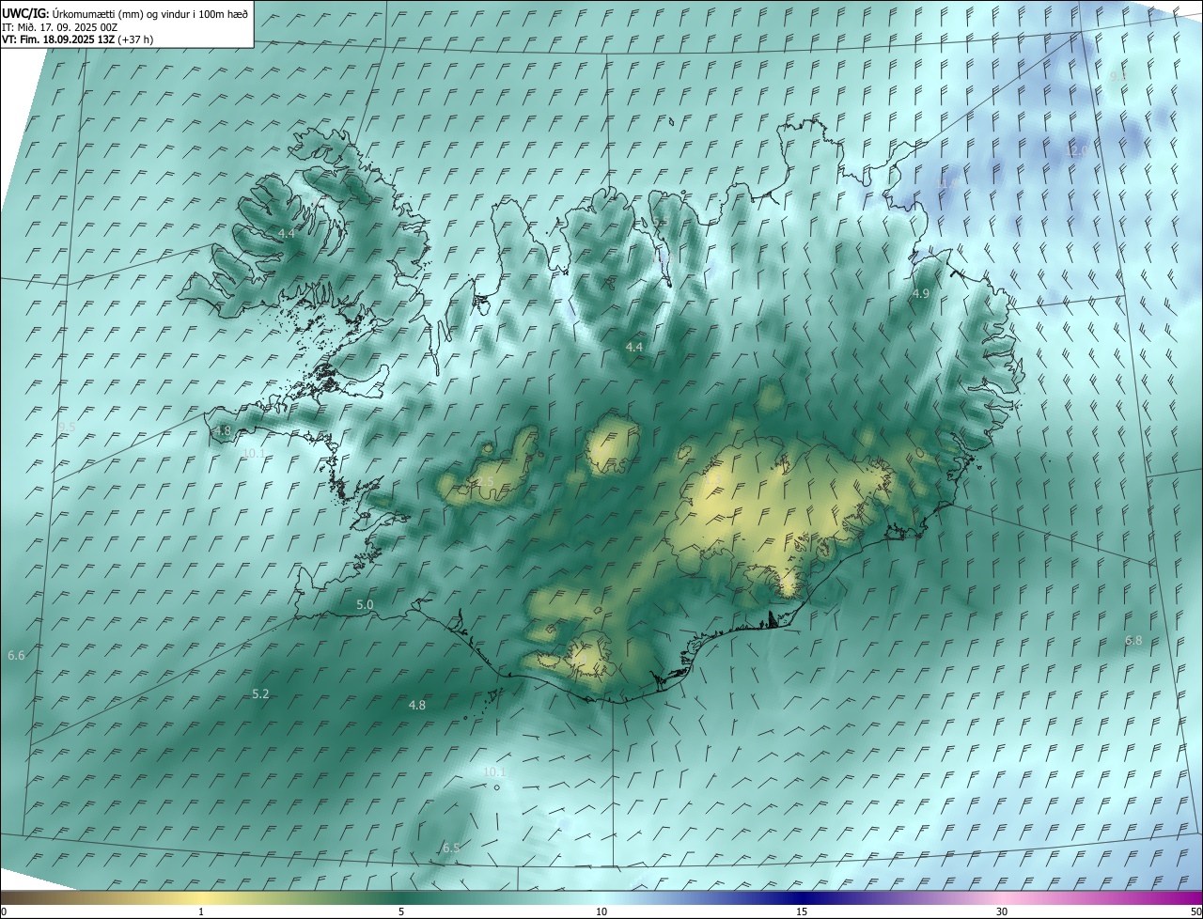The height and width of the screenshot is (919, 1203).
Task: Click the 11.9 value label
Action: [948, 182]
